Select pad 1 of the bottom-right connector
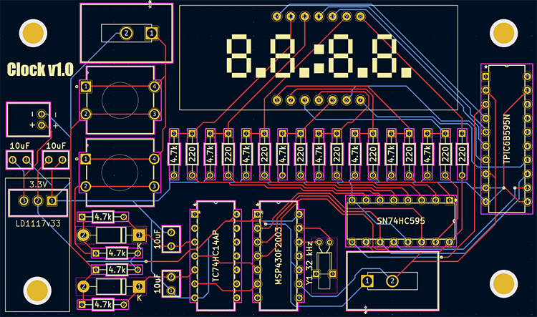 click(367, 281)
